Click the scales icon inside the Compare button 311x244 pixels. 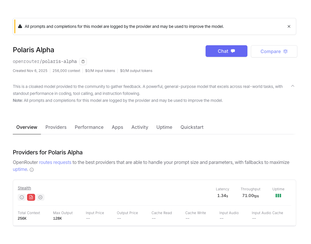285,51
